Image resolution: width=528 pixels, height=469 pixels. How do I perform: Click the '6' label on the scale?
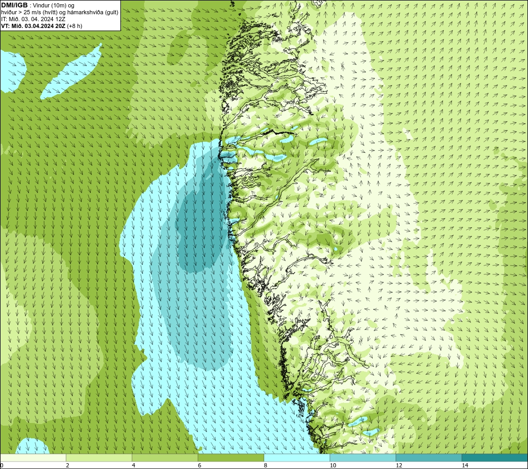200,465
